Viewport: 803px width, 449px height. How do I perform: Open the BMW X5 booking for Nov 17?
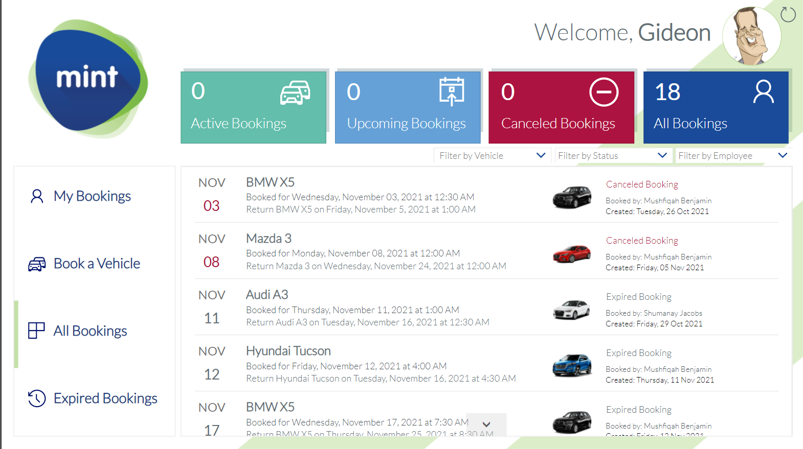point(270,407)
